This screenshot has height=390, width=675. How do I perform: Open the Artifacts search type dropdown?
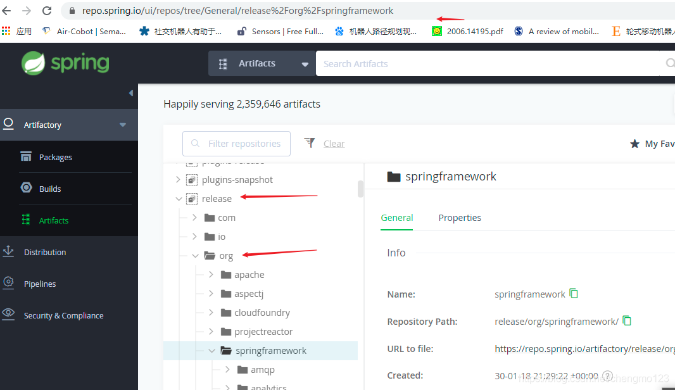pyautogui.click(x=262, y=64)
